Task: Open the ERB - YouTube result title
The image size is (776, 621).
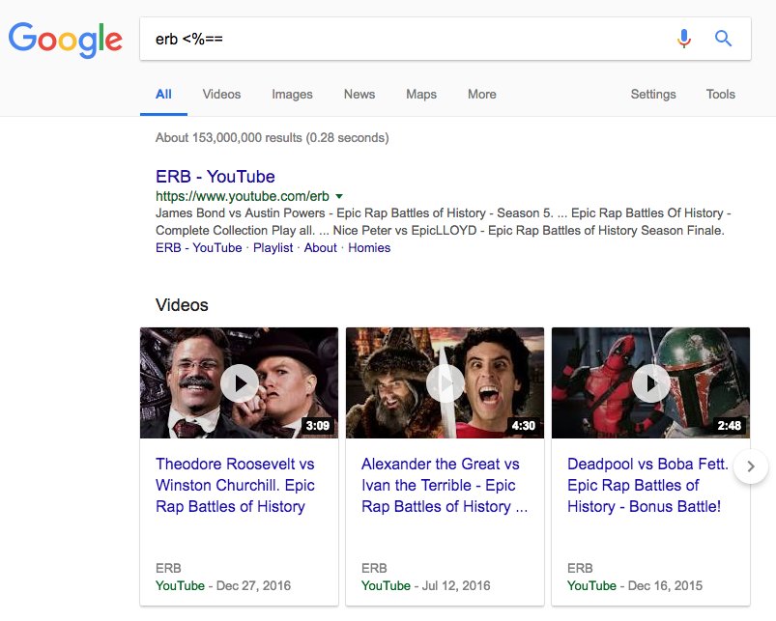Action: click(216, 177)
